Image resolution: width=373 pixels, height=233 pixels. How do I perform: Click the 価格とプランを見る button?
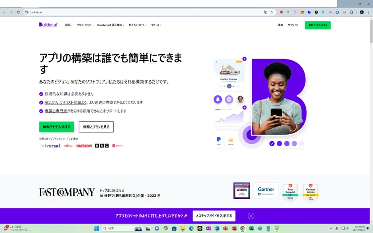point(96,127)
